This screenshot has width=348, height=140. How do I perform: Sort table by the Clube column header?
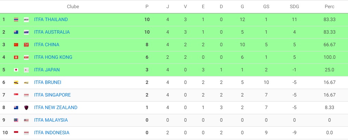[73, 6]
